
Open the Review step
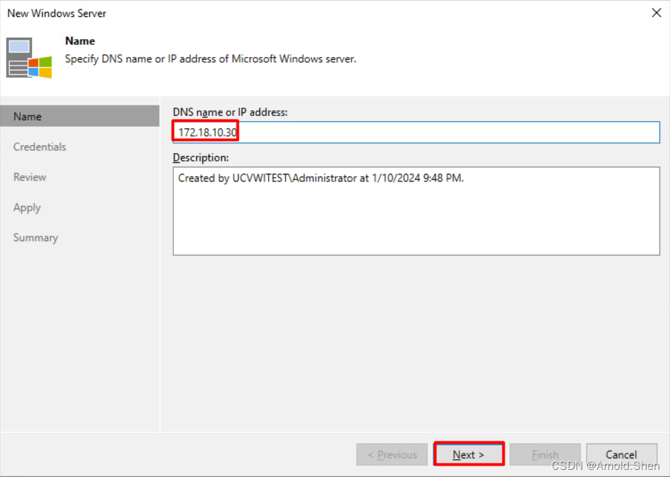click(x=29, y=177)
